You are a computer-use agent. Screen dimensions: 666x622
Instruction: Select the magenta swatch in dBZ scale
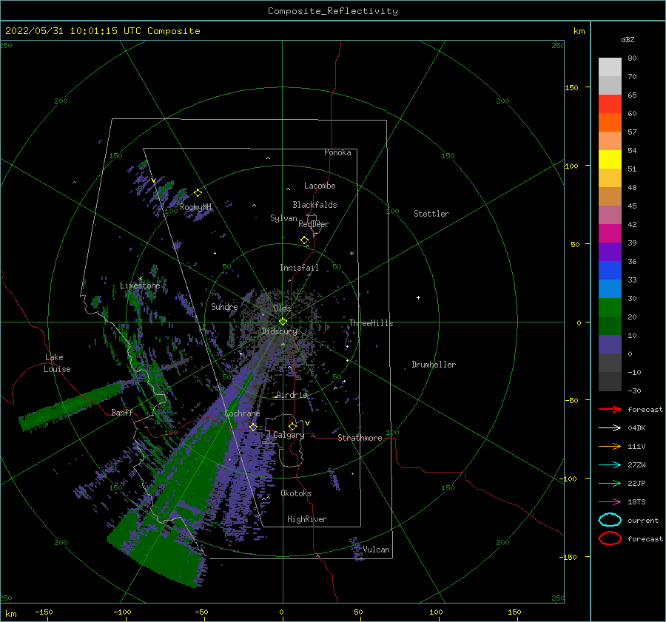click(610, 233)
